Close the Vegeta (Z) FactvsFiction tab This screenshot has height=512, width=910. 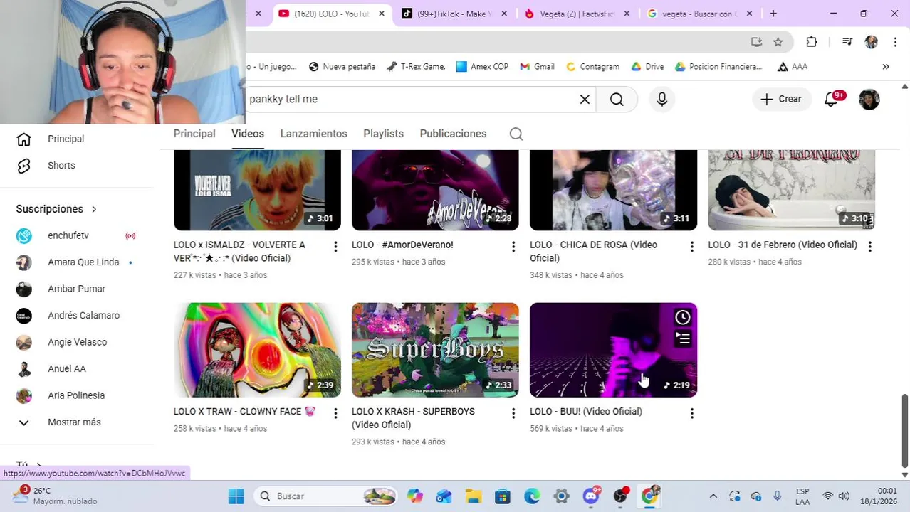627,14
